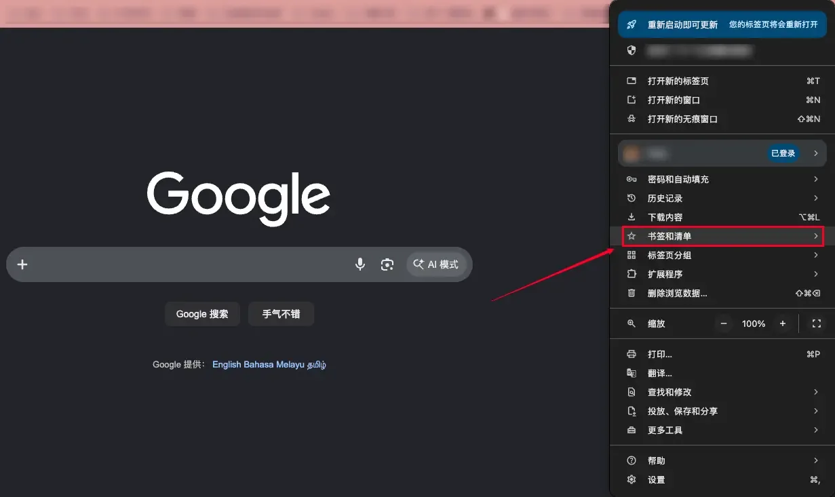Viewport: 835px width, 497px height.
Task: Expand 标签页分组 chevron arrow
Action: [816, 255]
